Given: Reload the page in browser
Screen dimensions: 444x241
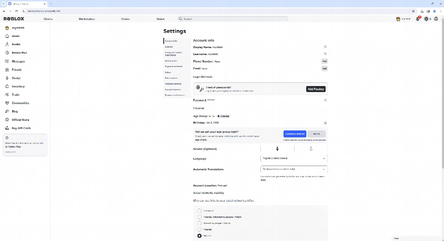Looking at the screenshot, I should click(x=17, y=11).
